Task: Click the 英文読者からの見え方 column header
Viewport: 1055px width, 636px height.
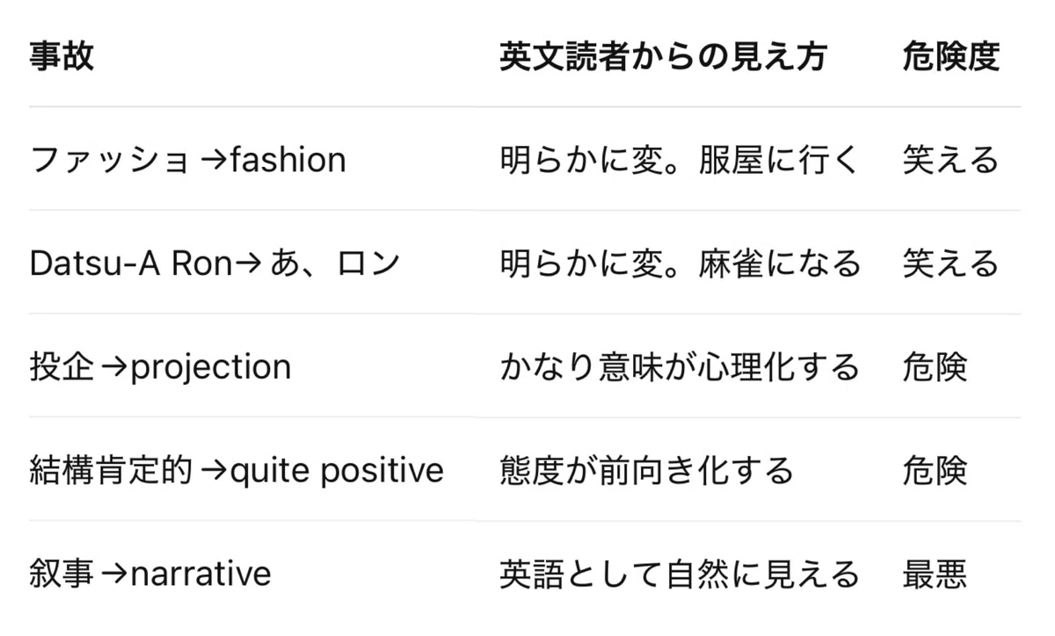Action: (664, 57)
